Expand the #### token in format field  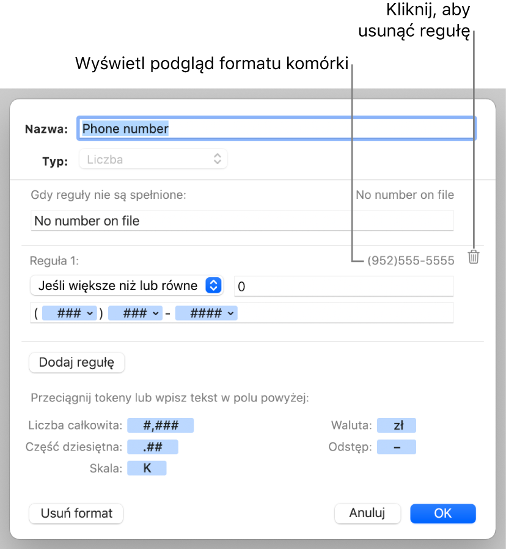point(207,313)
